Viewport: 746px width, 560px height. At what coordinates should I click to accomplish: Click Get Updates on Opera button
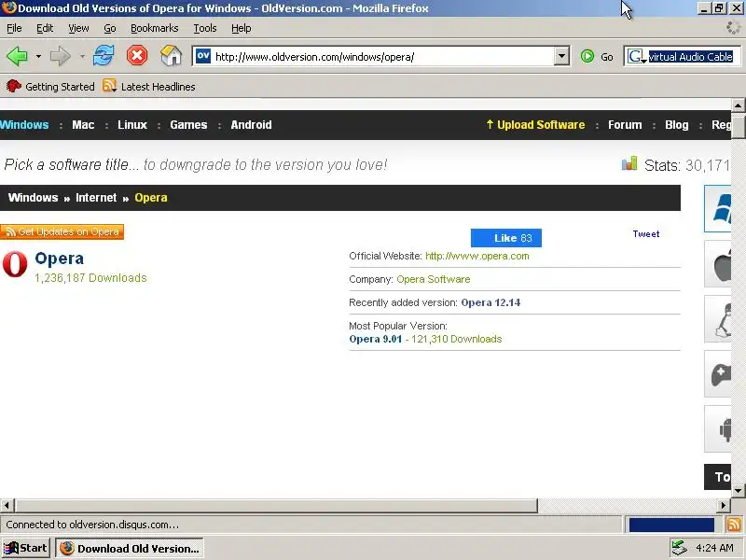click(x=62, y=231)
